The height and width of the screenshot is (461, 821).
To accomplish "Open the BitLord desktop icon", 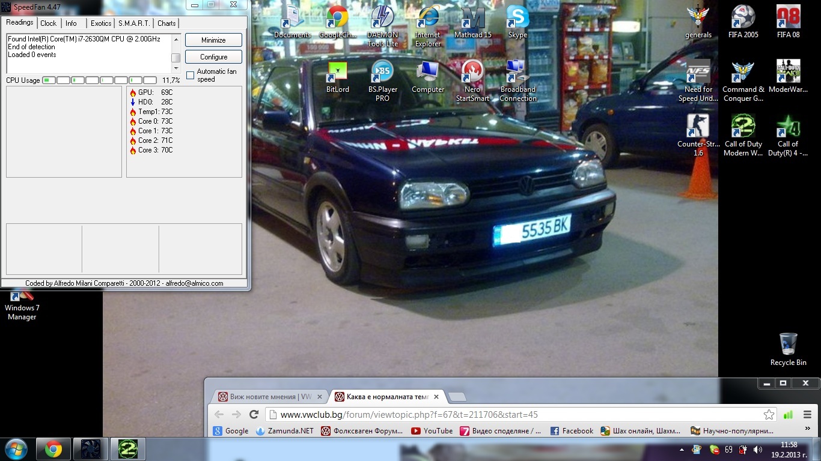I will coord(338,73).
